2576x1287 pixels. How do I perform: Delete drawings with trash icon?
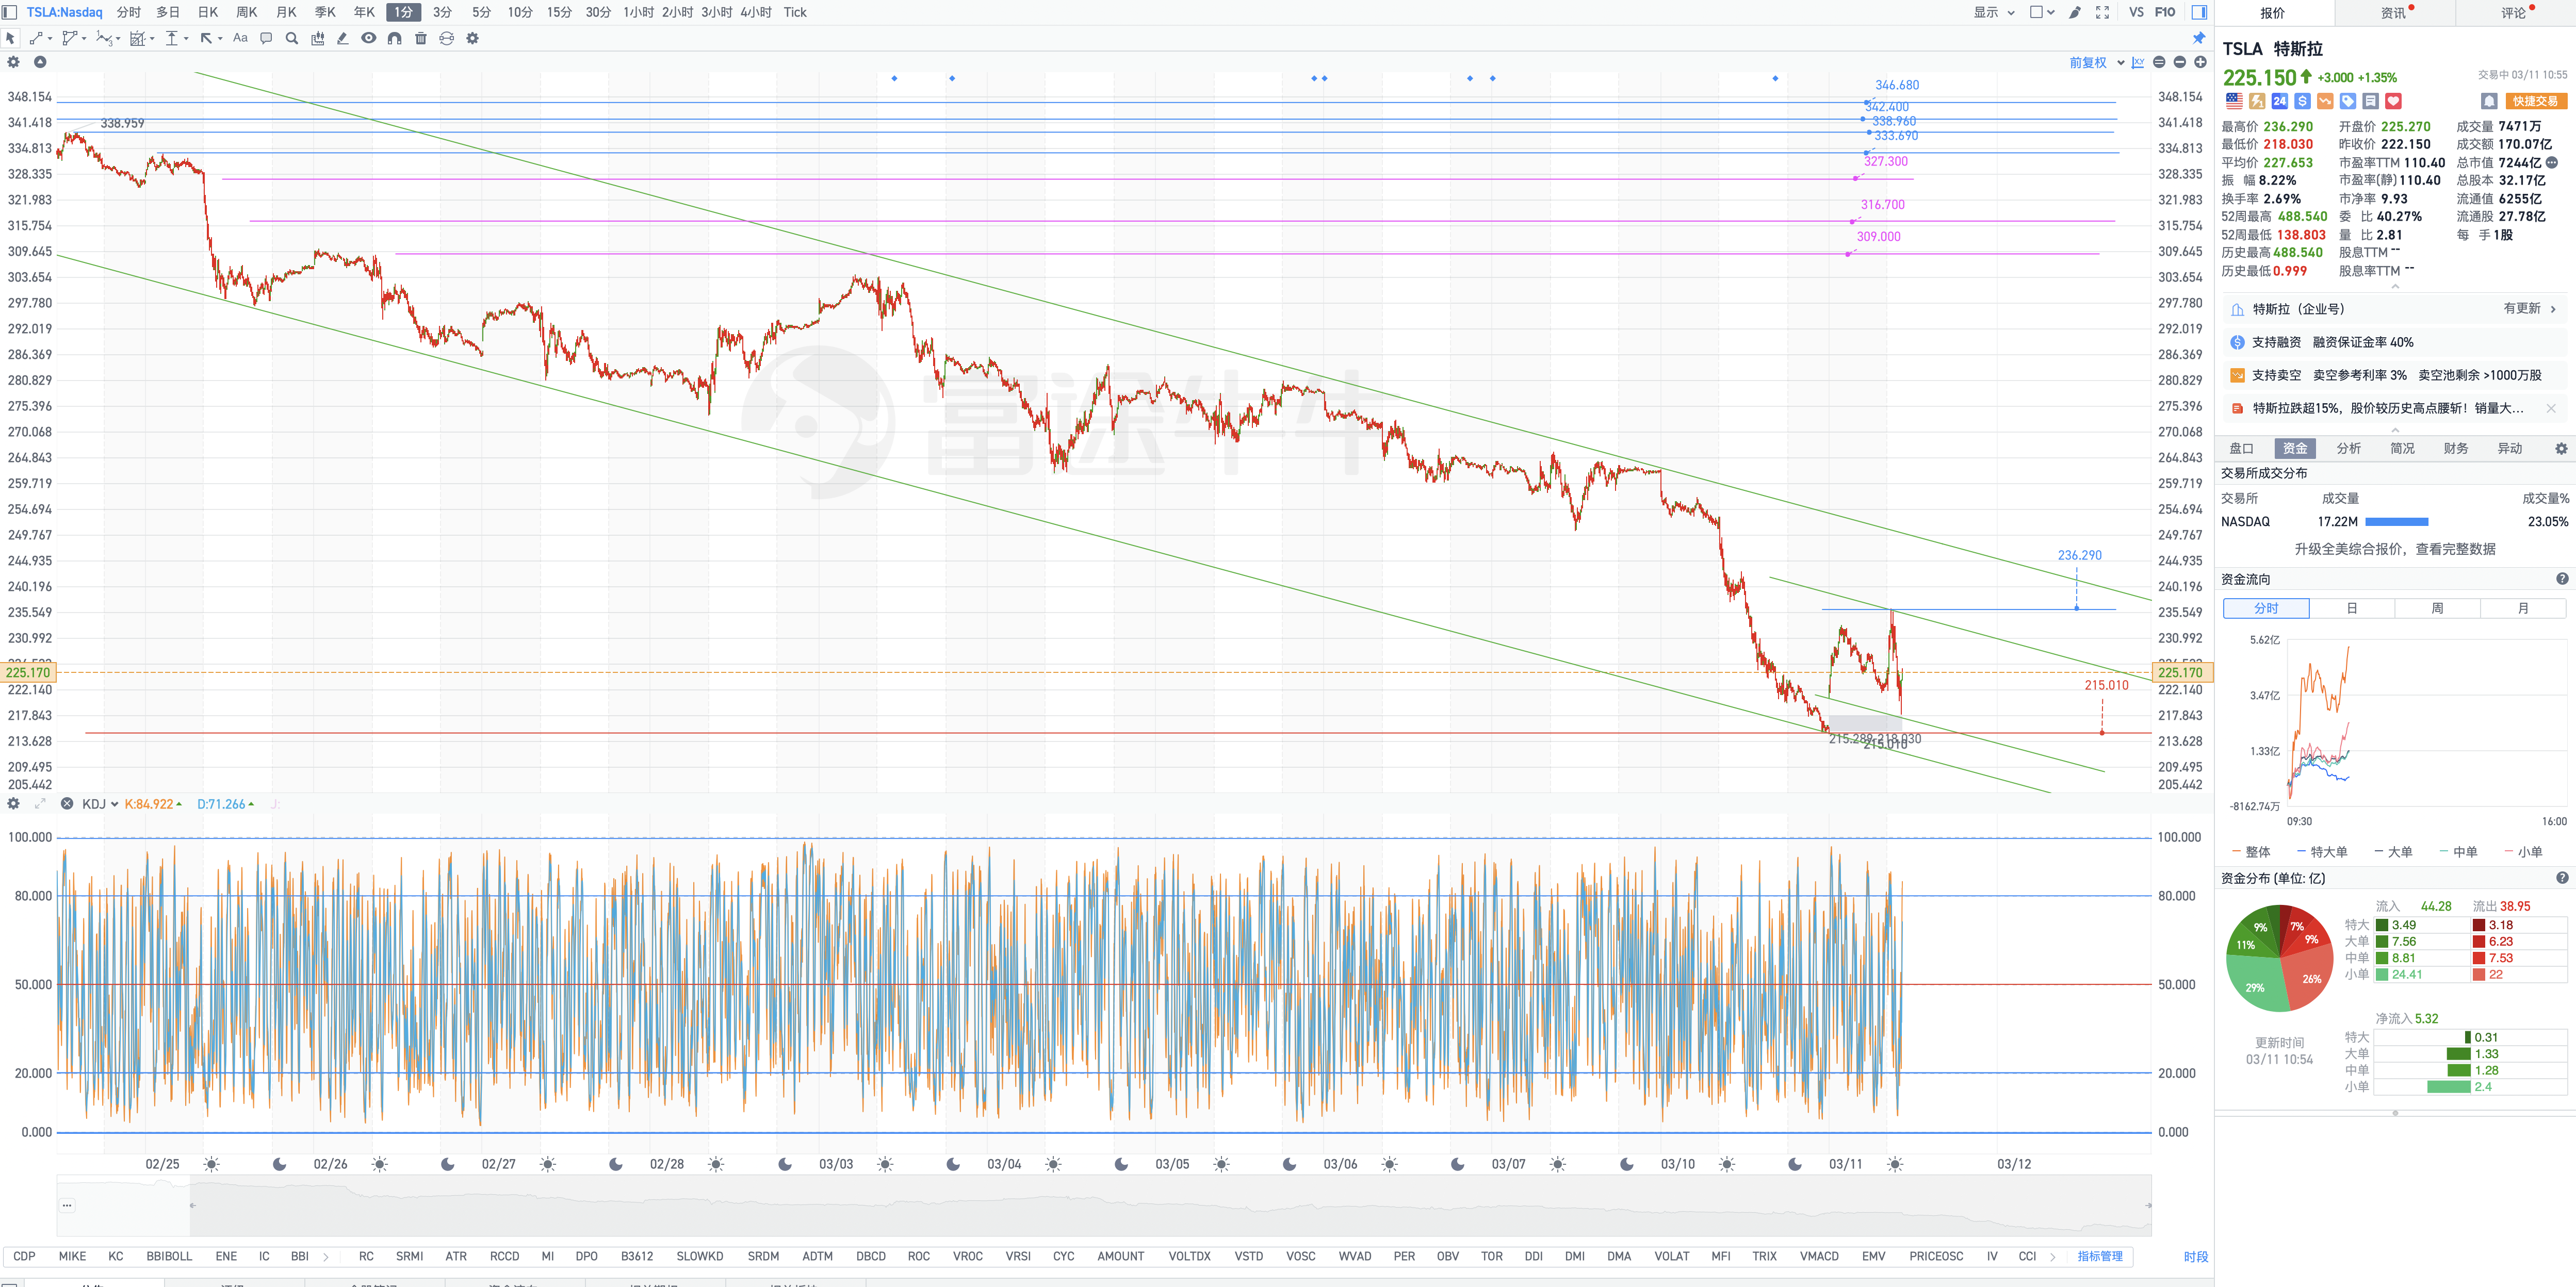tap(421, 38)
